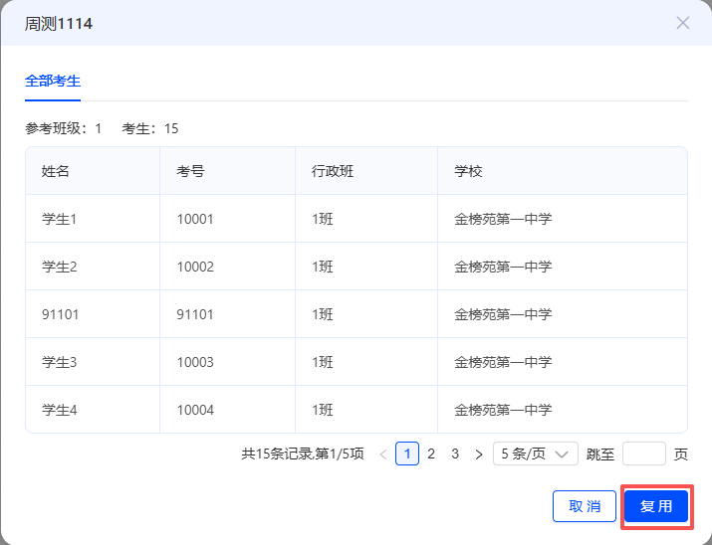Click the 复用 button

coord(656,506)
